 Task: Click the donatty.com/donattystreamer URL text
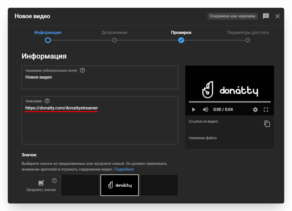pos(62,108)
